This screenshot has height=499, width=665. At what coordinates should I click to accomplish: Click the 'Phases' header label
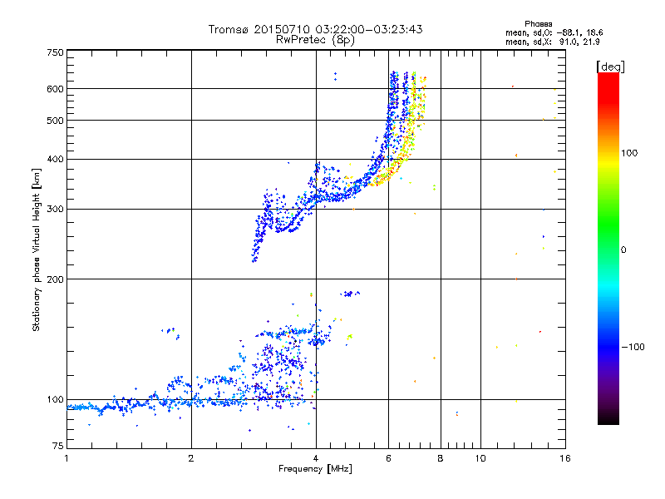coord(538,24)
